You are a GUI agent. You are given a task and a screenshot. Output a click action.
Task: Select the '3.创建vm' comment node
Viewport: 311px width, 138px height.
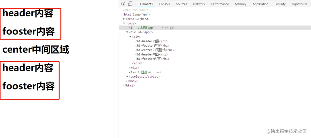tap(145, 72)
